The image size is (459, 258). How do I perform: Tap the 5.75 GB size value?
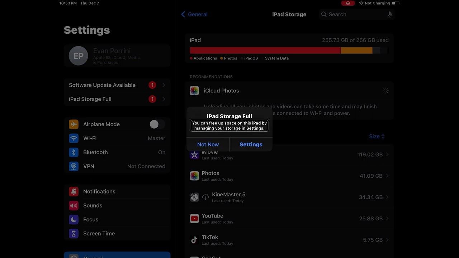click(373, 240)
